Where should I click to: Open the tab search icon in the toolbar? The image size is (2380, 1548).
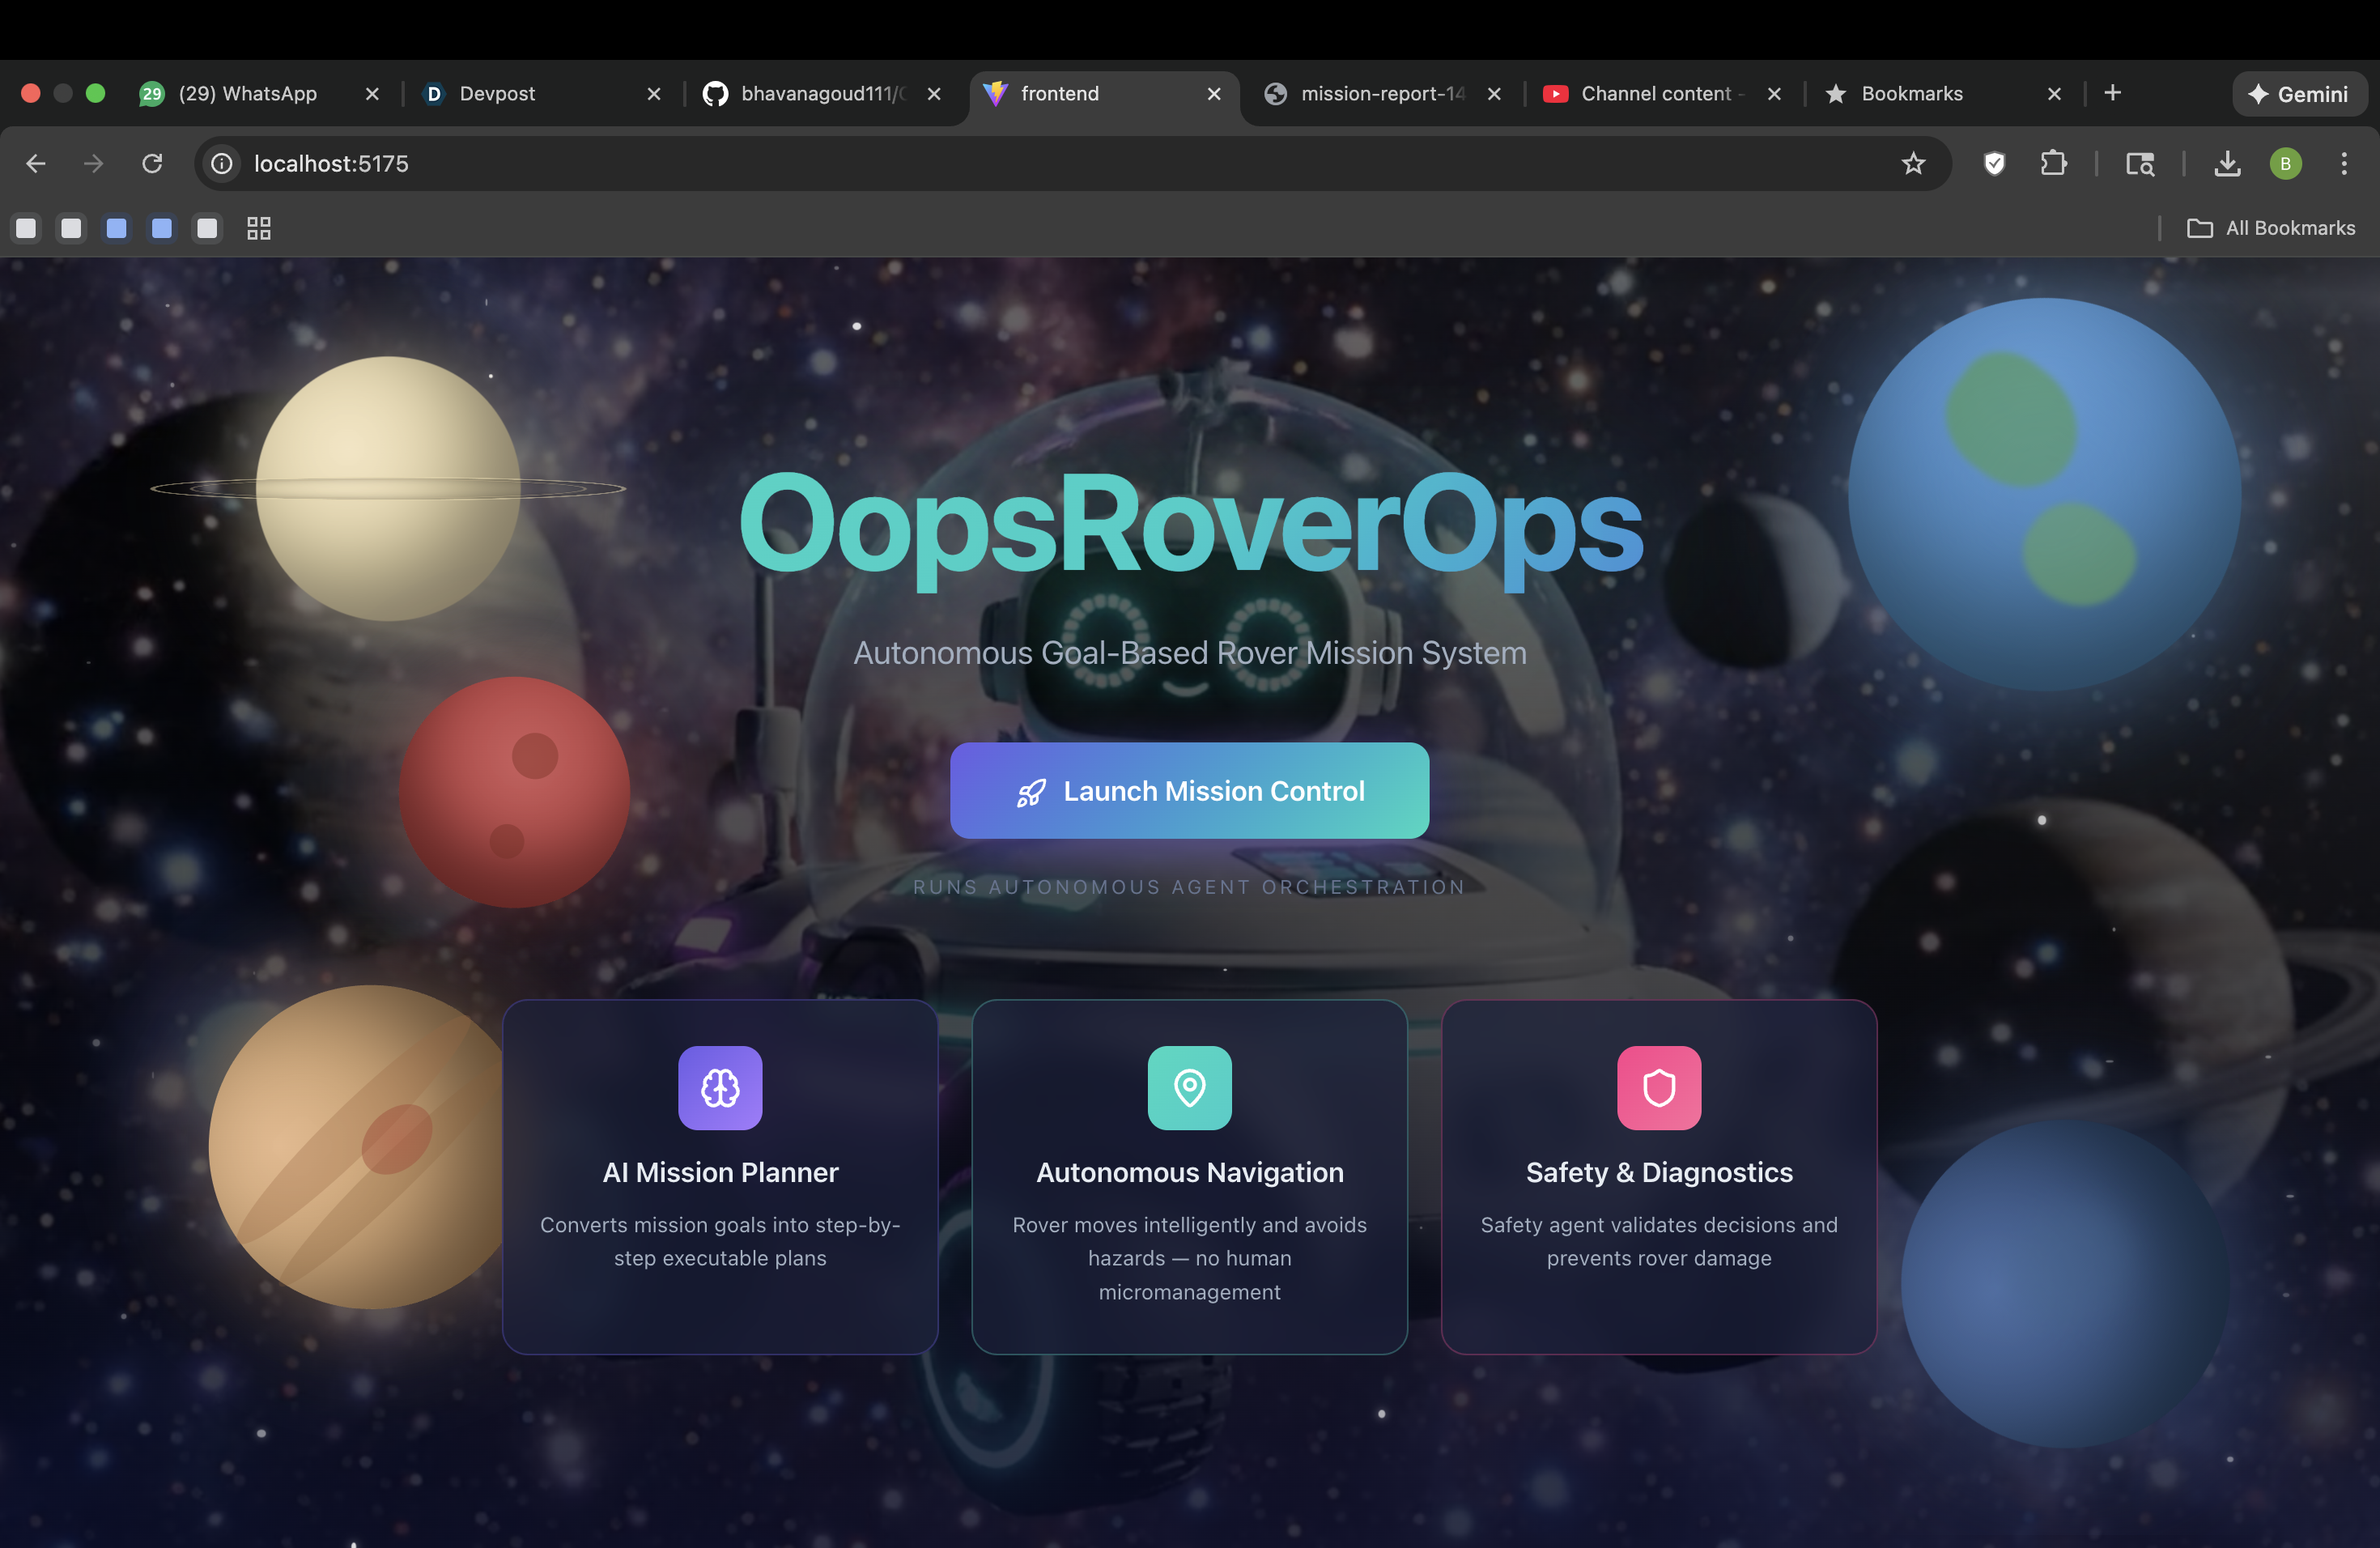(2140, 163)
